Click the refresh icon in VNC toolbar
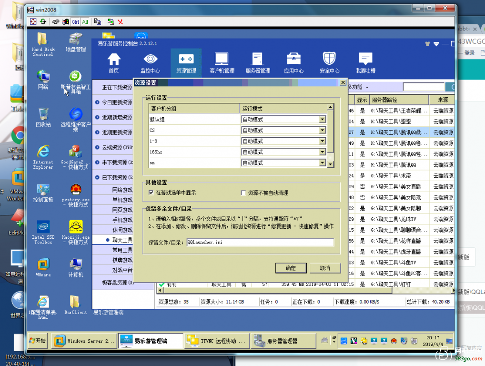The image size is (485, 366). click(x=43, y=21)
